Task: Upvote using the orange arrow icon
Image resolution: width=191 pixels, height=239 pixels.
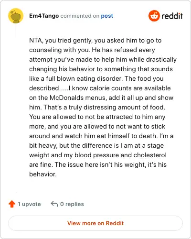Action: (x=12, y=204)
